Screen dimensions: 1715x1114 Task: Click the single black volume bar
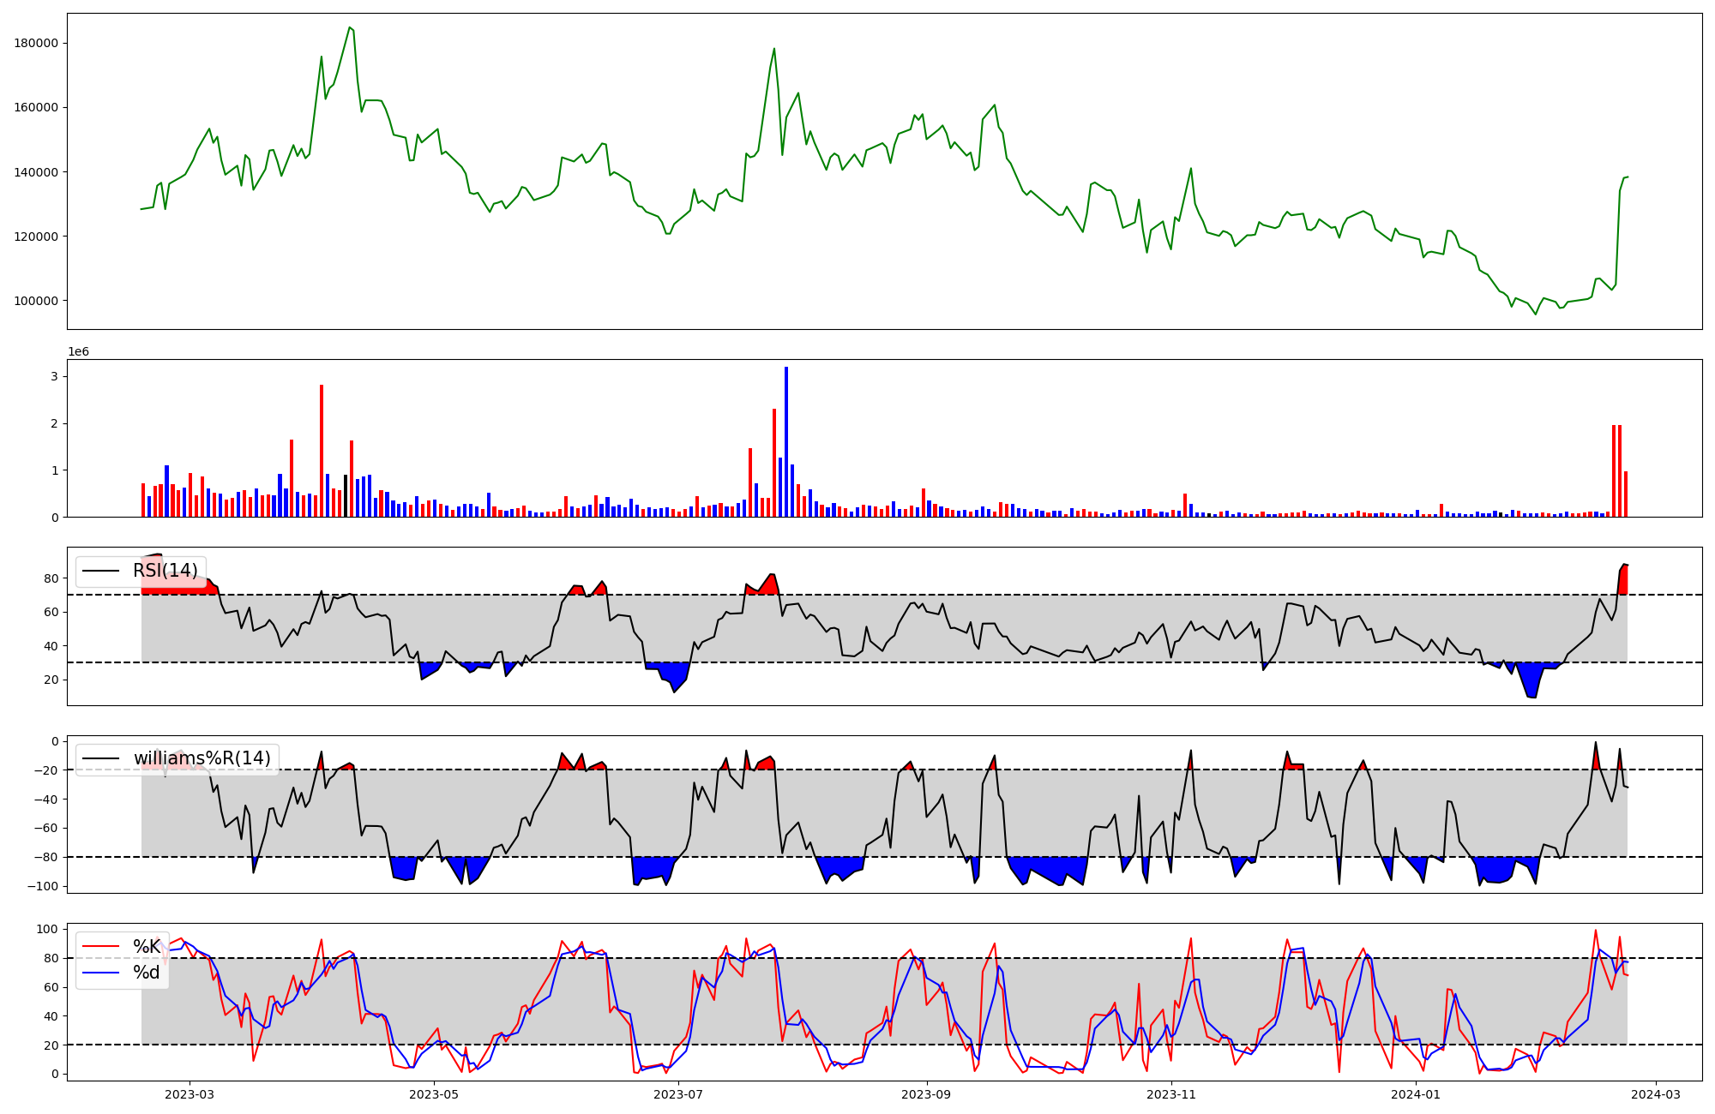tap(346, 495)
